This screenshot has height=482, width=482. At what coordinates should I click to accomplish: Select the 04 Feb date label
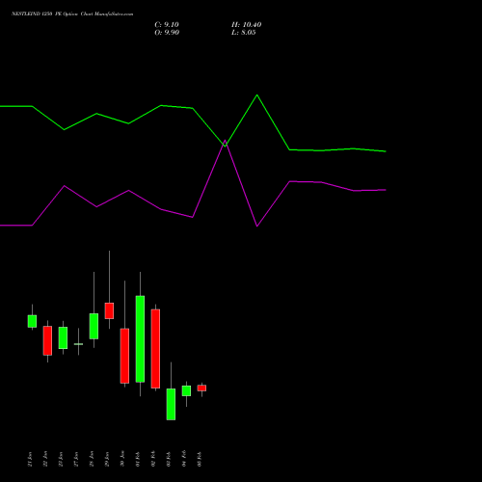pos(184,459)
